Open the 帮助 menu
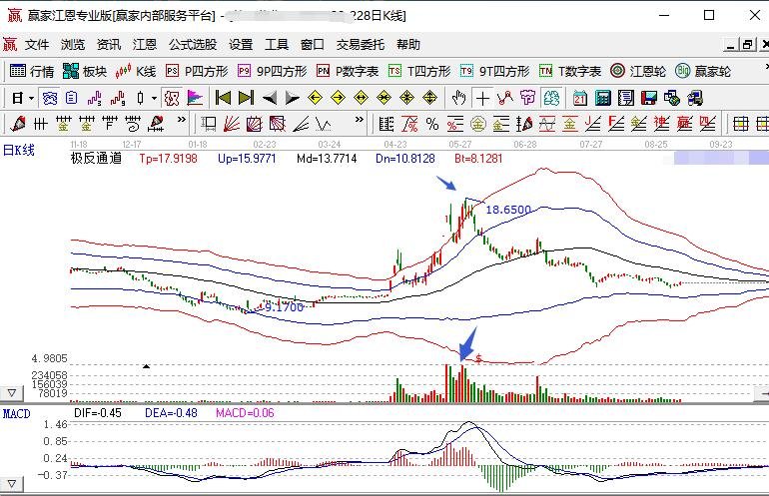 click(408, 45)
